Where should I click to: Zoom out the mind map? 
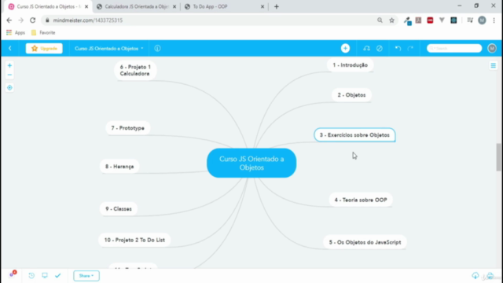pos(9,75)
